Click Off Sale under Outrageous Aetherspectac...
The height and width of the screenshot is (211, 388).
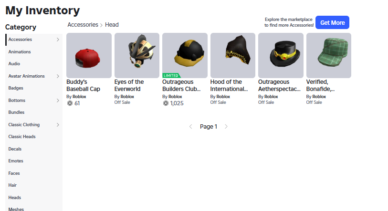266,102
